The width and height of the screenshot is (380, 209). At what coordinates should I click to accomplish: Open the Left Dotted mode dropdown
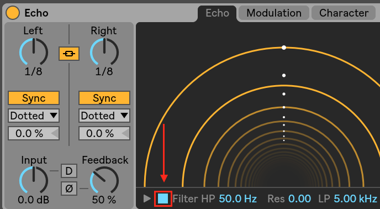point(34,116)
